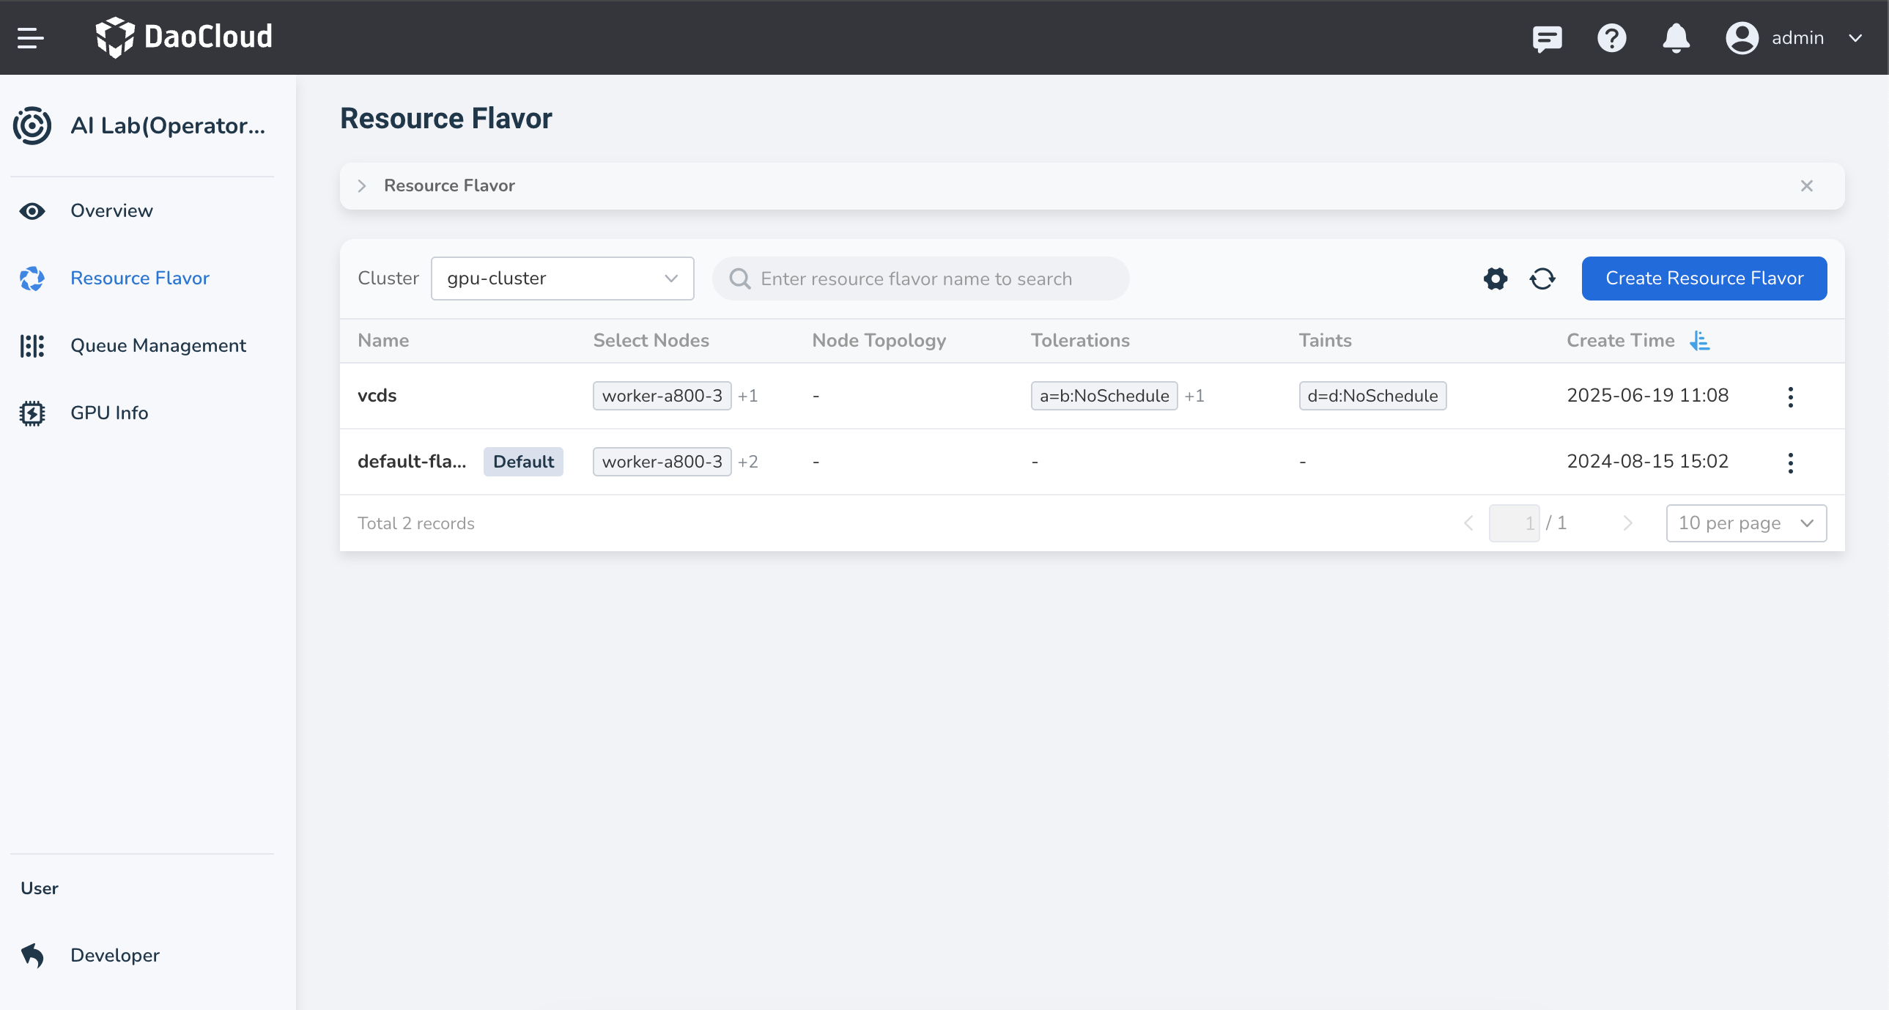Open the 10 per page dropdown
The width and height of the screenshot is (1889, 1010).
coord(1747,523)
